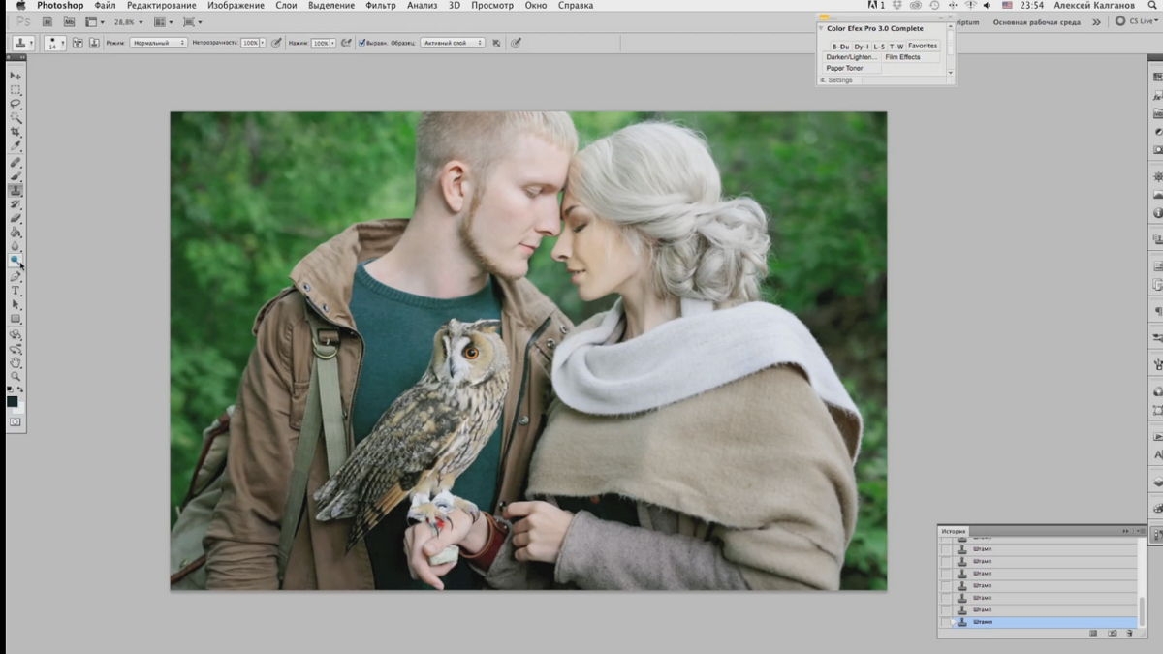Open the Screen Mode dropdown
This screenshot has height=654, width=1163.
pos(191,21)
